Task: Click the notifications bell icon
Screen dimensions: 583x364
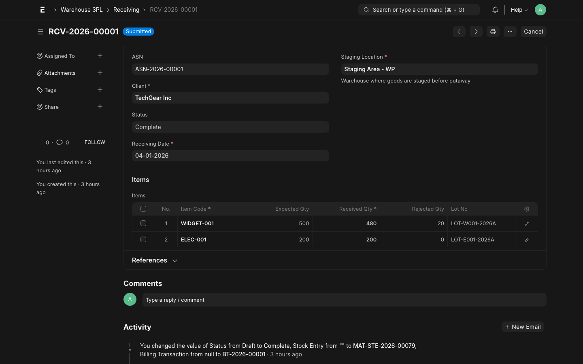Action: [x=495, y=10]
